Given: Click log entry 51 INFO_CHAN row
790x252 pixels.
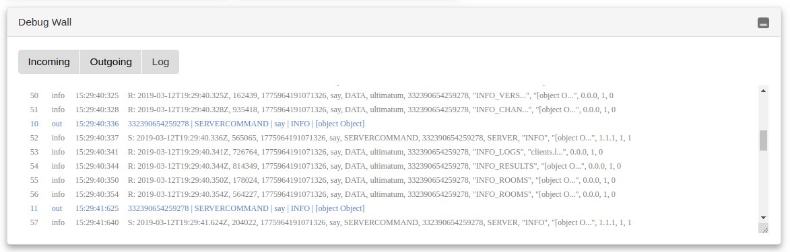Looking at the screenshot, I should click(331, 110).
